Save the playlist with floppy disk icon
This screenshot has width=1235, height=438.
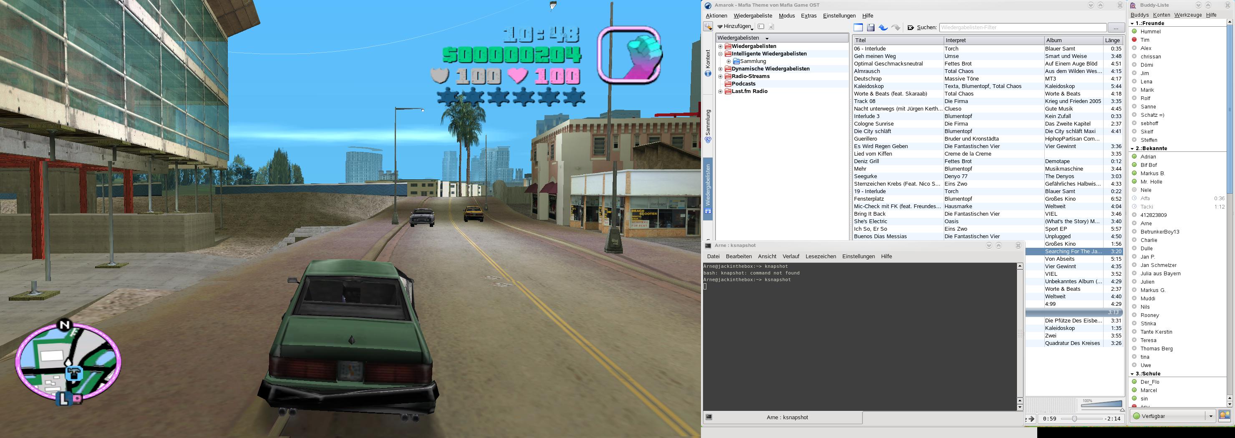coord(871,27)
